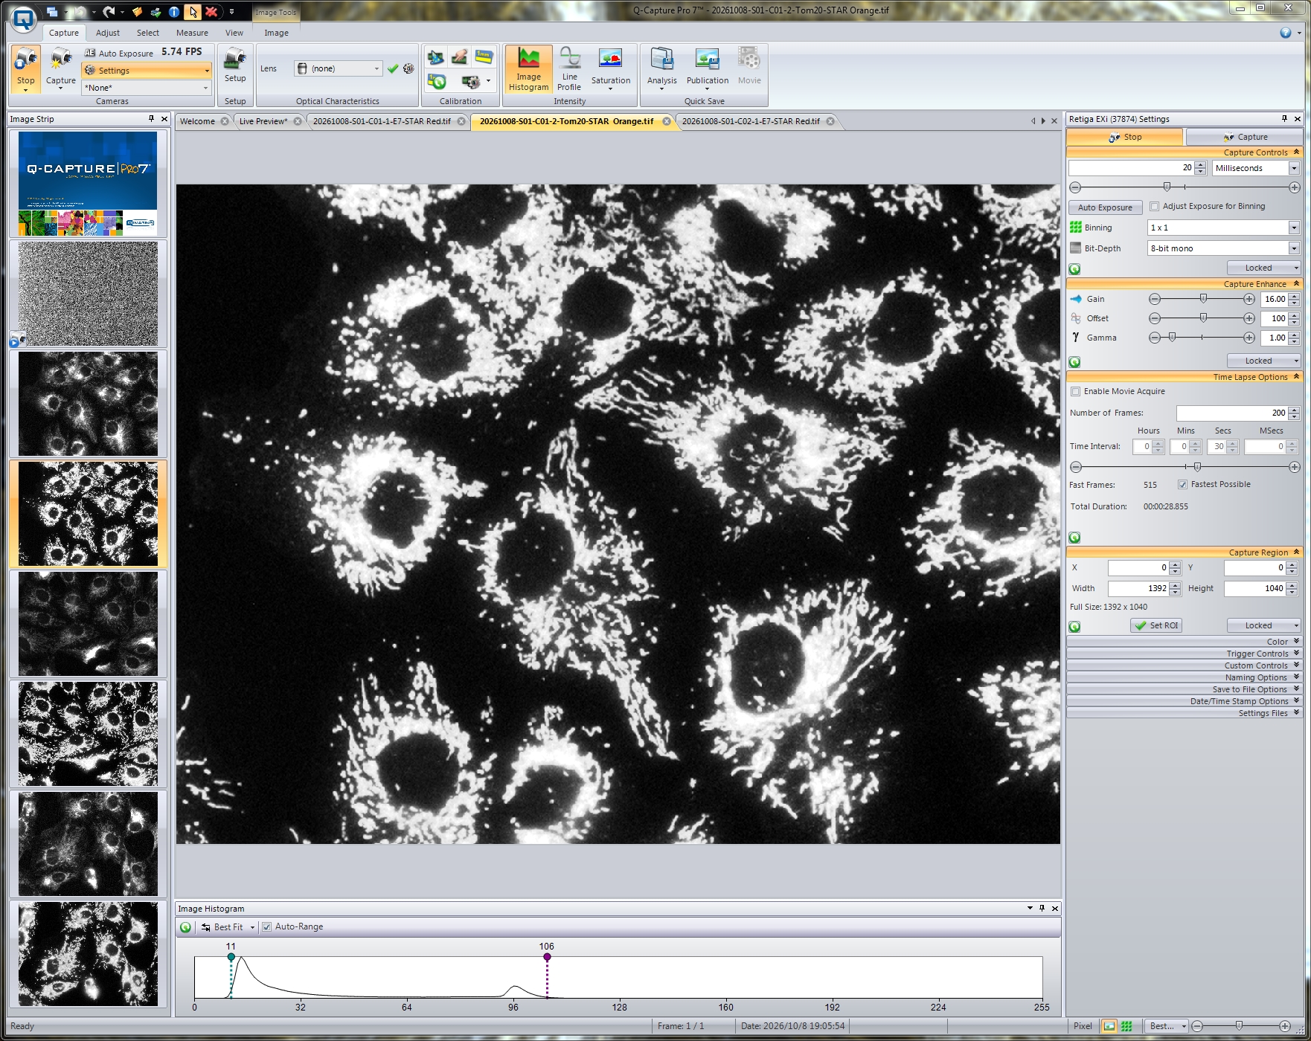Click the Publication quick save icon

tap(707, 69)
